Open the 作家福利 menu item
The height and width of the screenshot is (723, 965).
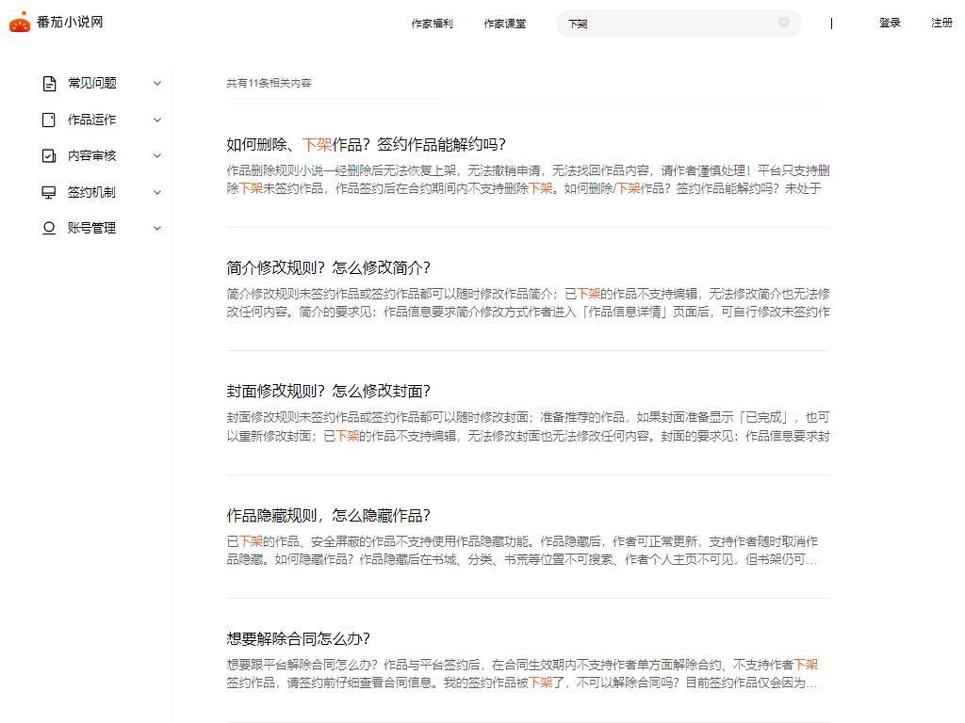432,24
